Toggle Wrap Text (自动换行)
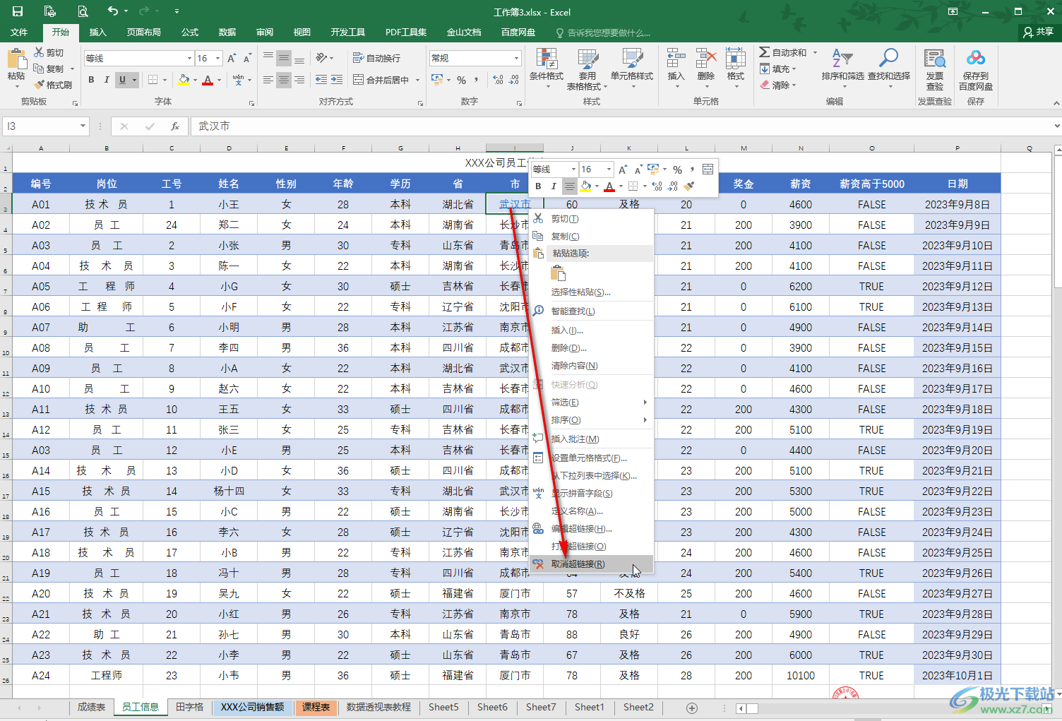The image size is (1062, 721). click(x=376, y=58)
